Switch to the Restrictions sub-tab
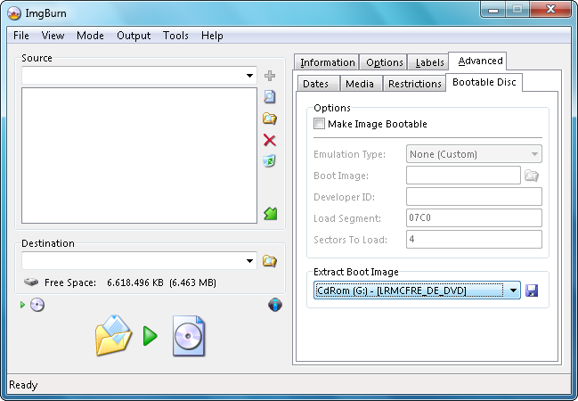 (x=415, y=84)
